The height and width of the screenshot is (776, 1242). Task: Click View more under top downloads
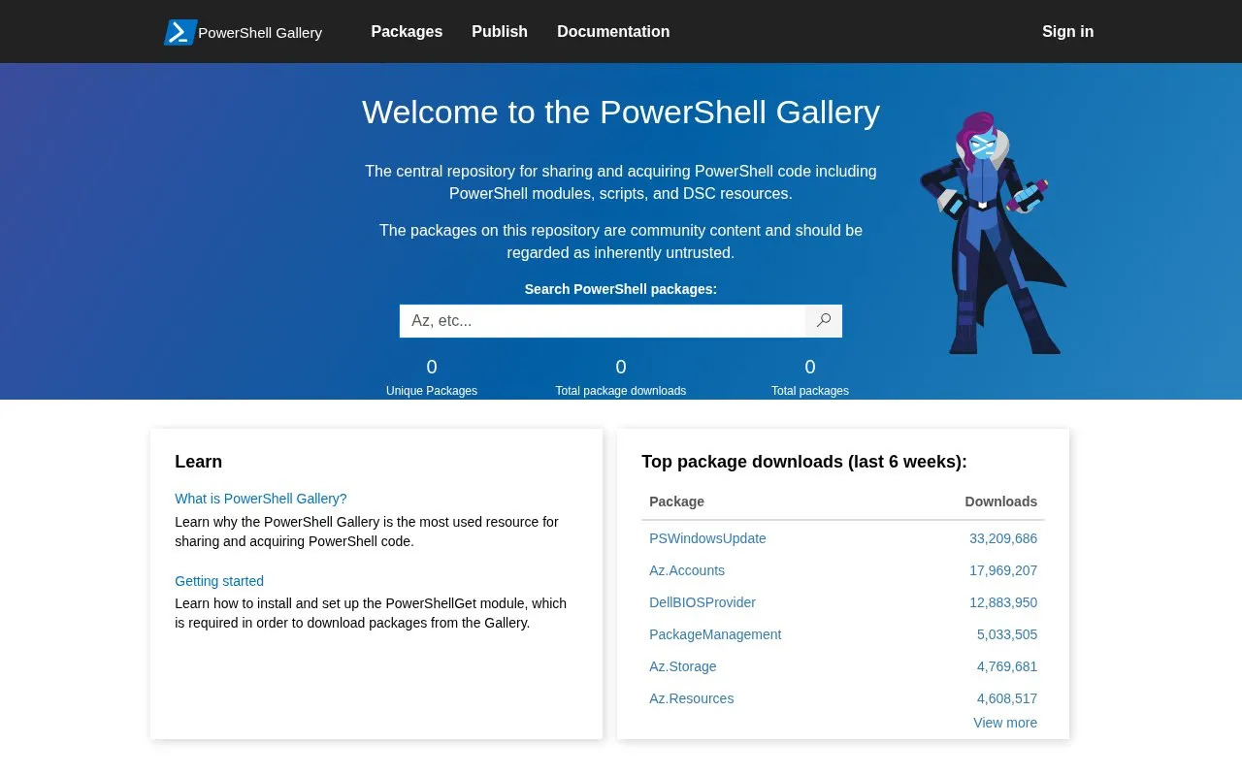[x=1005, y=723]
